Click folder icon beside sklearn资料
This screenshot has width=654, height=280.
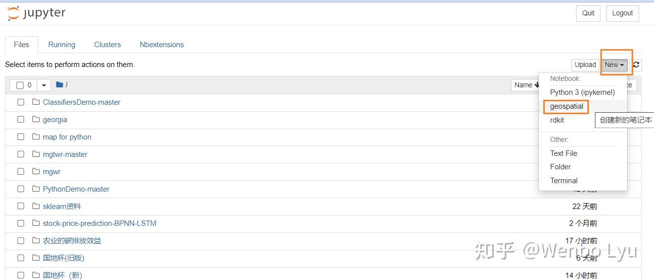36,206
